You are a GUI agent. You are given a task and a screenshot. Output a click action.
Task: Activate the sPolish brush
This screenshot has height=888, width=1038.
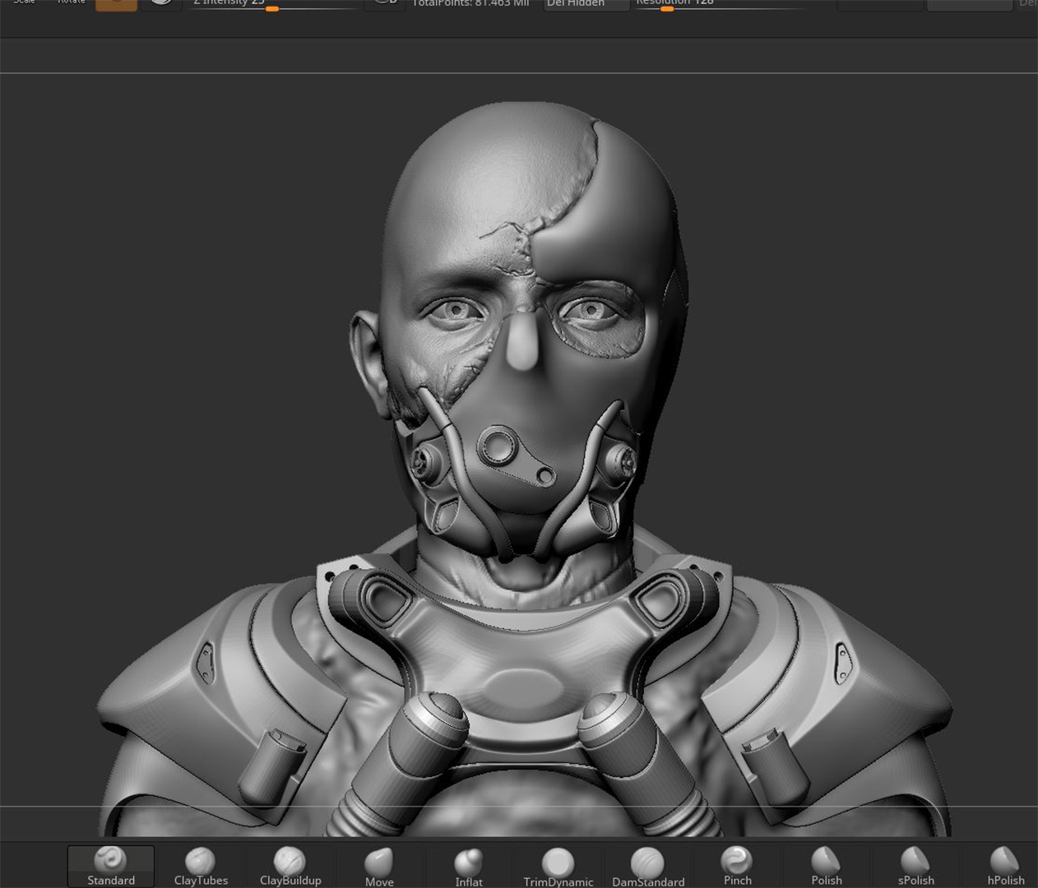916,867
